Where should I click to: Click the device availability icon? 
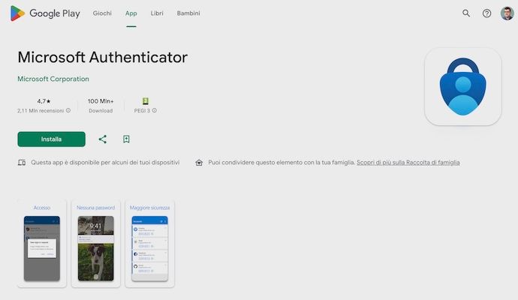[x=22, y=163]
